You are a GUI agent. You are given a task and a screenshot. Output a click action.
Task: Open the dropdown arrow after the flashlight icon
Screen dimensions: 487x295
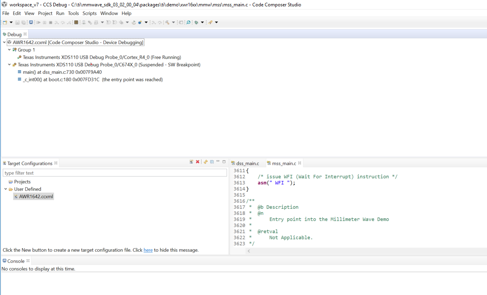(216, 22)
